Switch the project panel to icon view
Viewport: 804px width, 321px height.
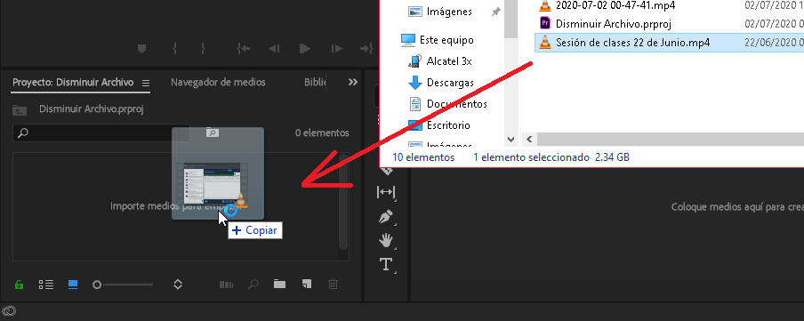73,284
